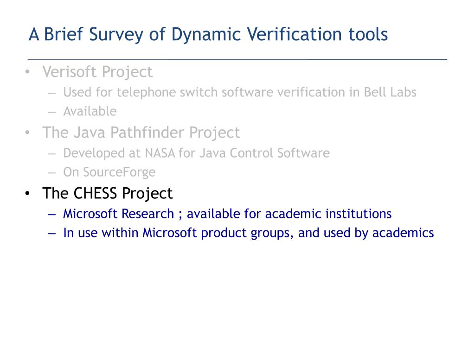Image resolution: width=475 pixels, height=356 pixels.
Task: Click the "On SourceForge" text
Action: click(109, 172)
